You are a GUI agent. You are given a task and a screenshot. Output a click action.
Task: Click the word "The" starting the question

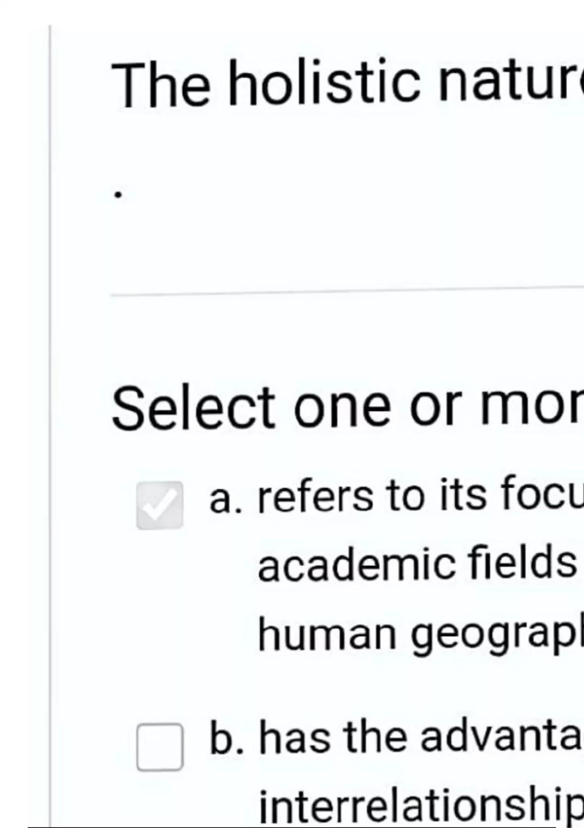162,85
